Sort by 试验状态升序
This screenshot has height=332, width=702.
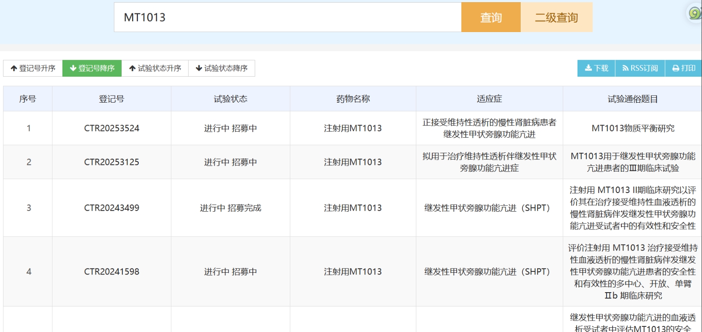point(155,68)
